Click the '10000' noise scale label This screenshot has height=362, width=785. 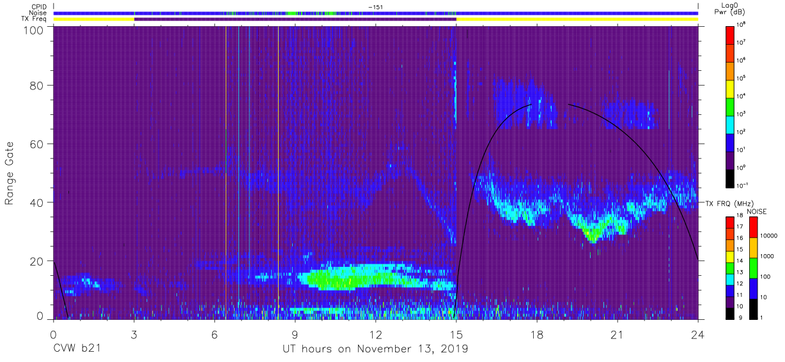769,236
